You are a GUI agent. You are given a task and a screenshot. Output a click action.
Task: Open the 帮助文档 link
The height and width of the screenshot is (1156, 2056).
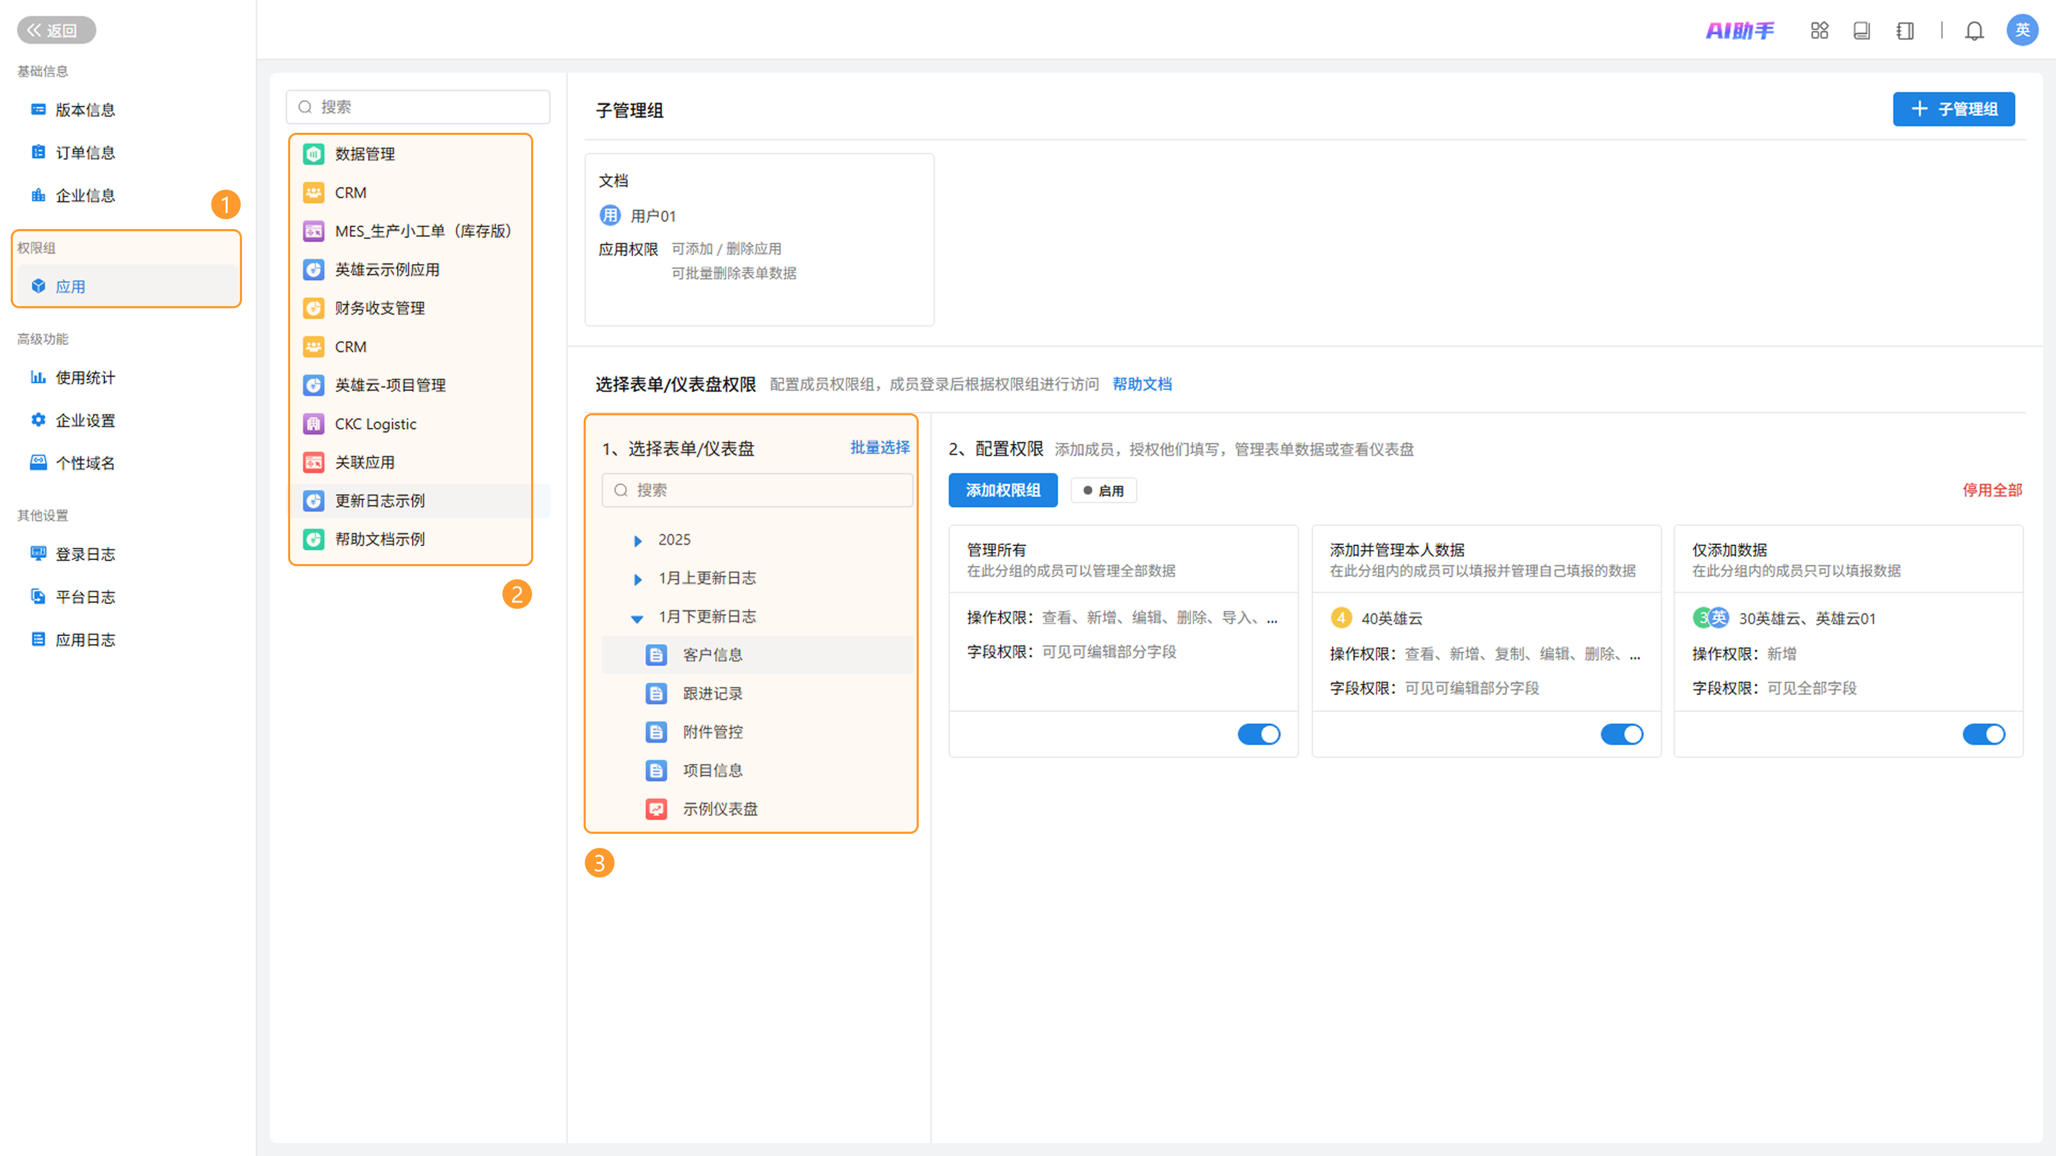(1142, 385)
